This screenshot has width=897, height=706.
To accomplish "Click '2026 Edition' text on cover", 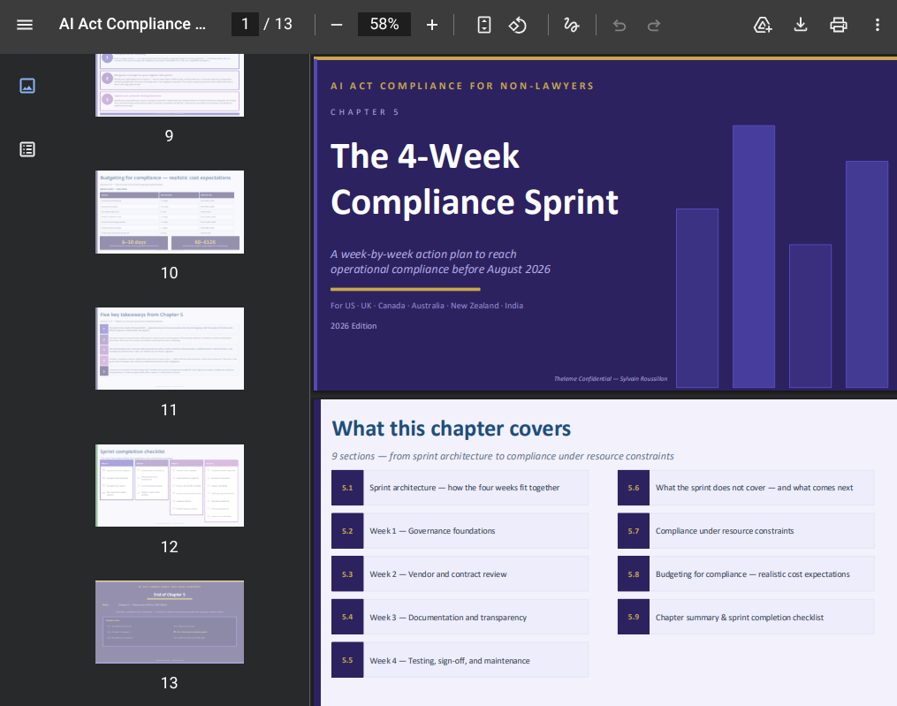I will pos(353,325).
